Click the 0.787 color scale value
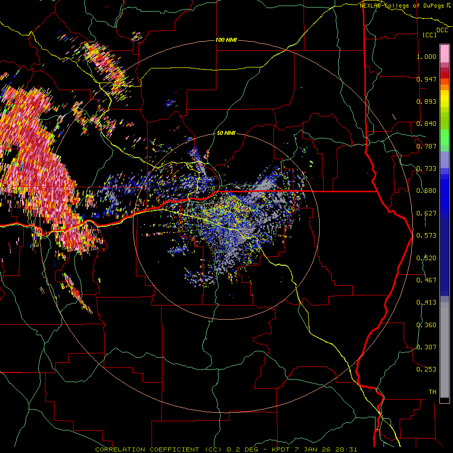 pyautogui.click(x=426, y=146)
